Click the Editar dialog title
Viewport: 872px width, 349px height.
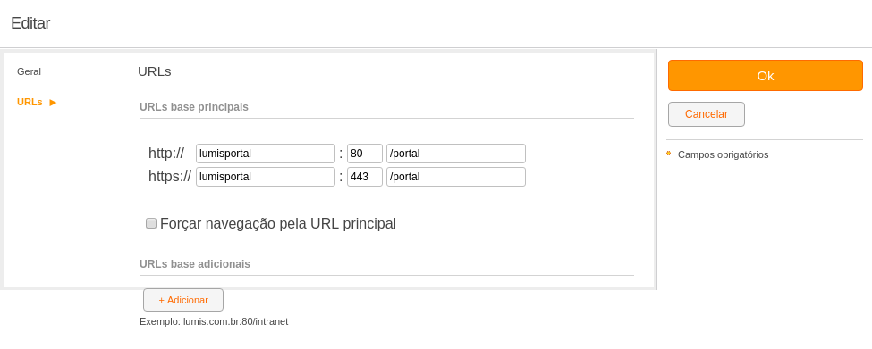[x=30, y=23]
